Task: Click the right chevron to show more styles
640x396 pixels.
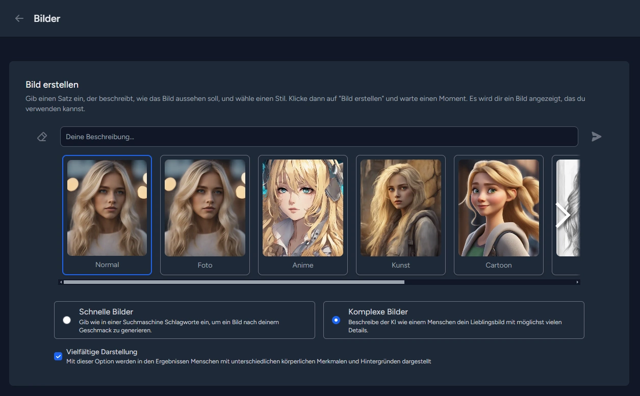Action: pos(562,215)
